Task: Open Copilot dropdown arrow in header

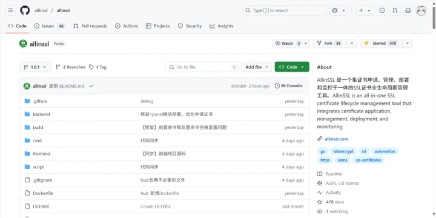Action: point(344,10)
